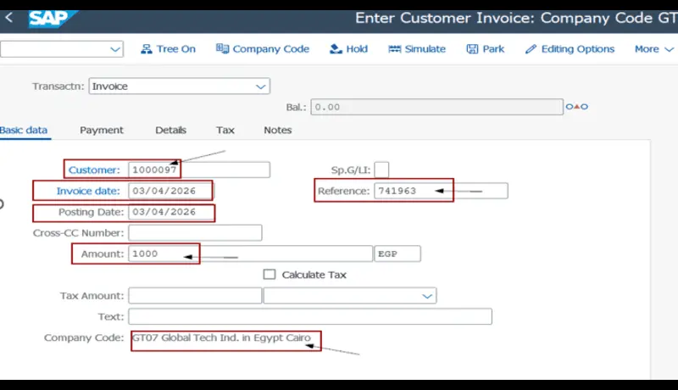Click the Reference field with 741963

tap(441, 191)
